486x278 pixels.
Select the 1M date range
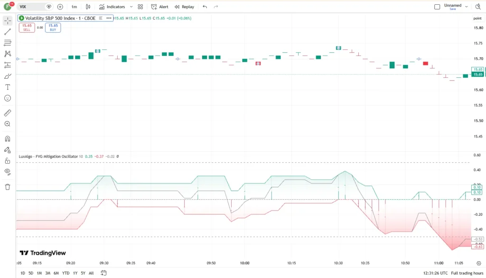pos(39,273)
